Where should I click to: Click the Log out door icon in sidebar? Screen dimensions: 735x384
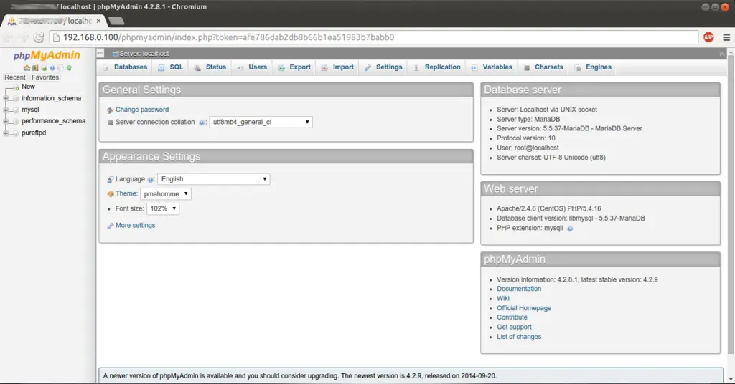[35, 68]
